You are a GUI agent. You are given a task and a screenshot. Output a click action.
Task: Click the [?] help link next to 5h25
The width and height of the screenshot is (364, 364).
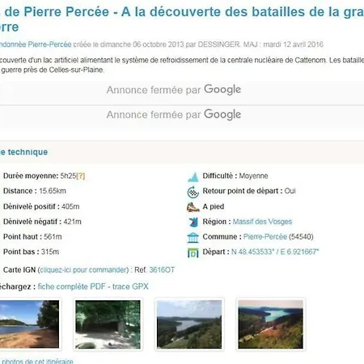coord(81,176)
